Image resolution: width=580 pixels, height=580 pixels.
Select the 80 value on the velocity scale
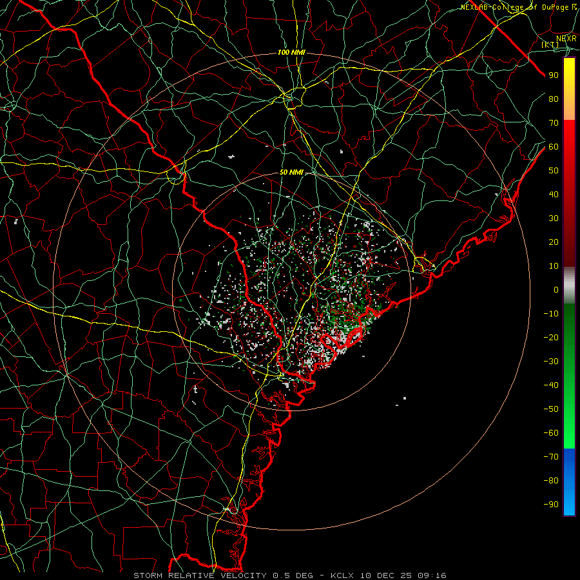[x=554, y=99]
